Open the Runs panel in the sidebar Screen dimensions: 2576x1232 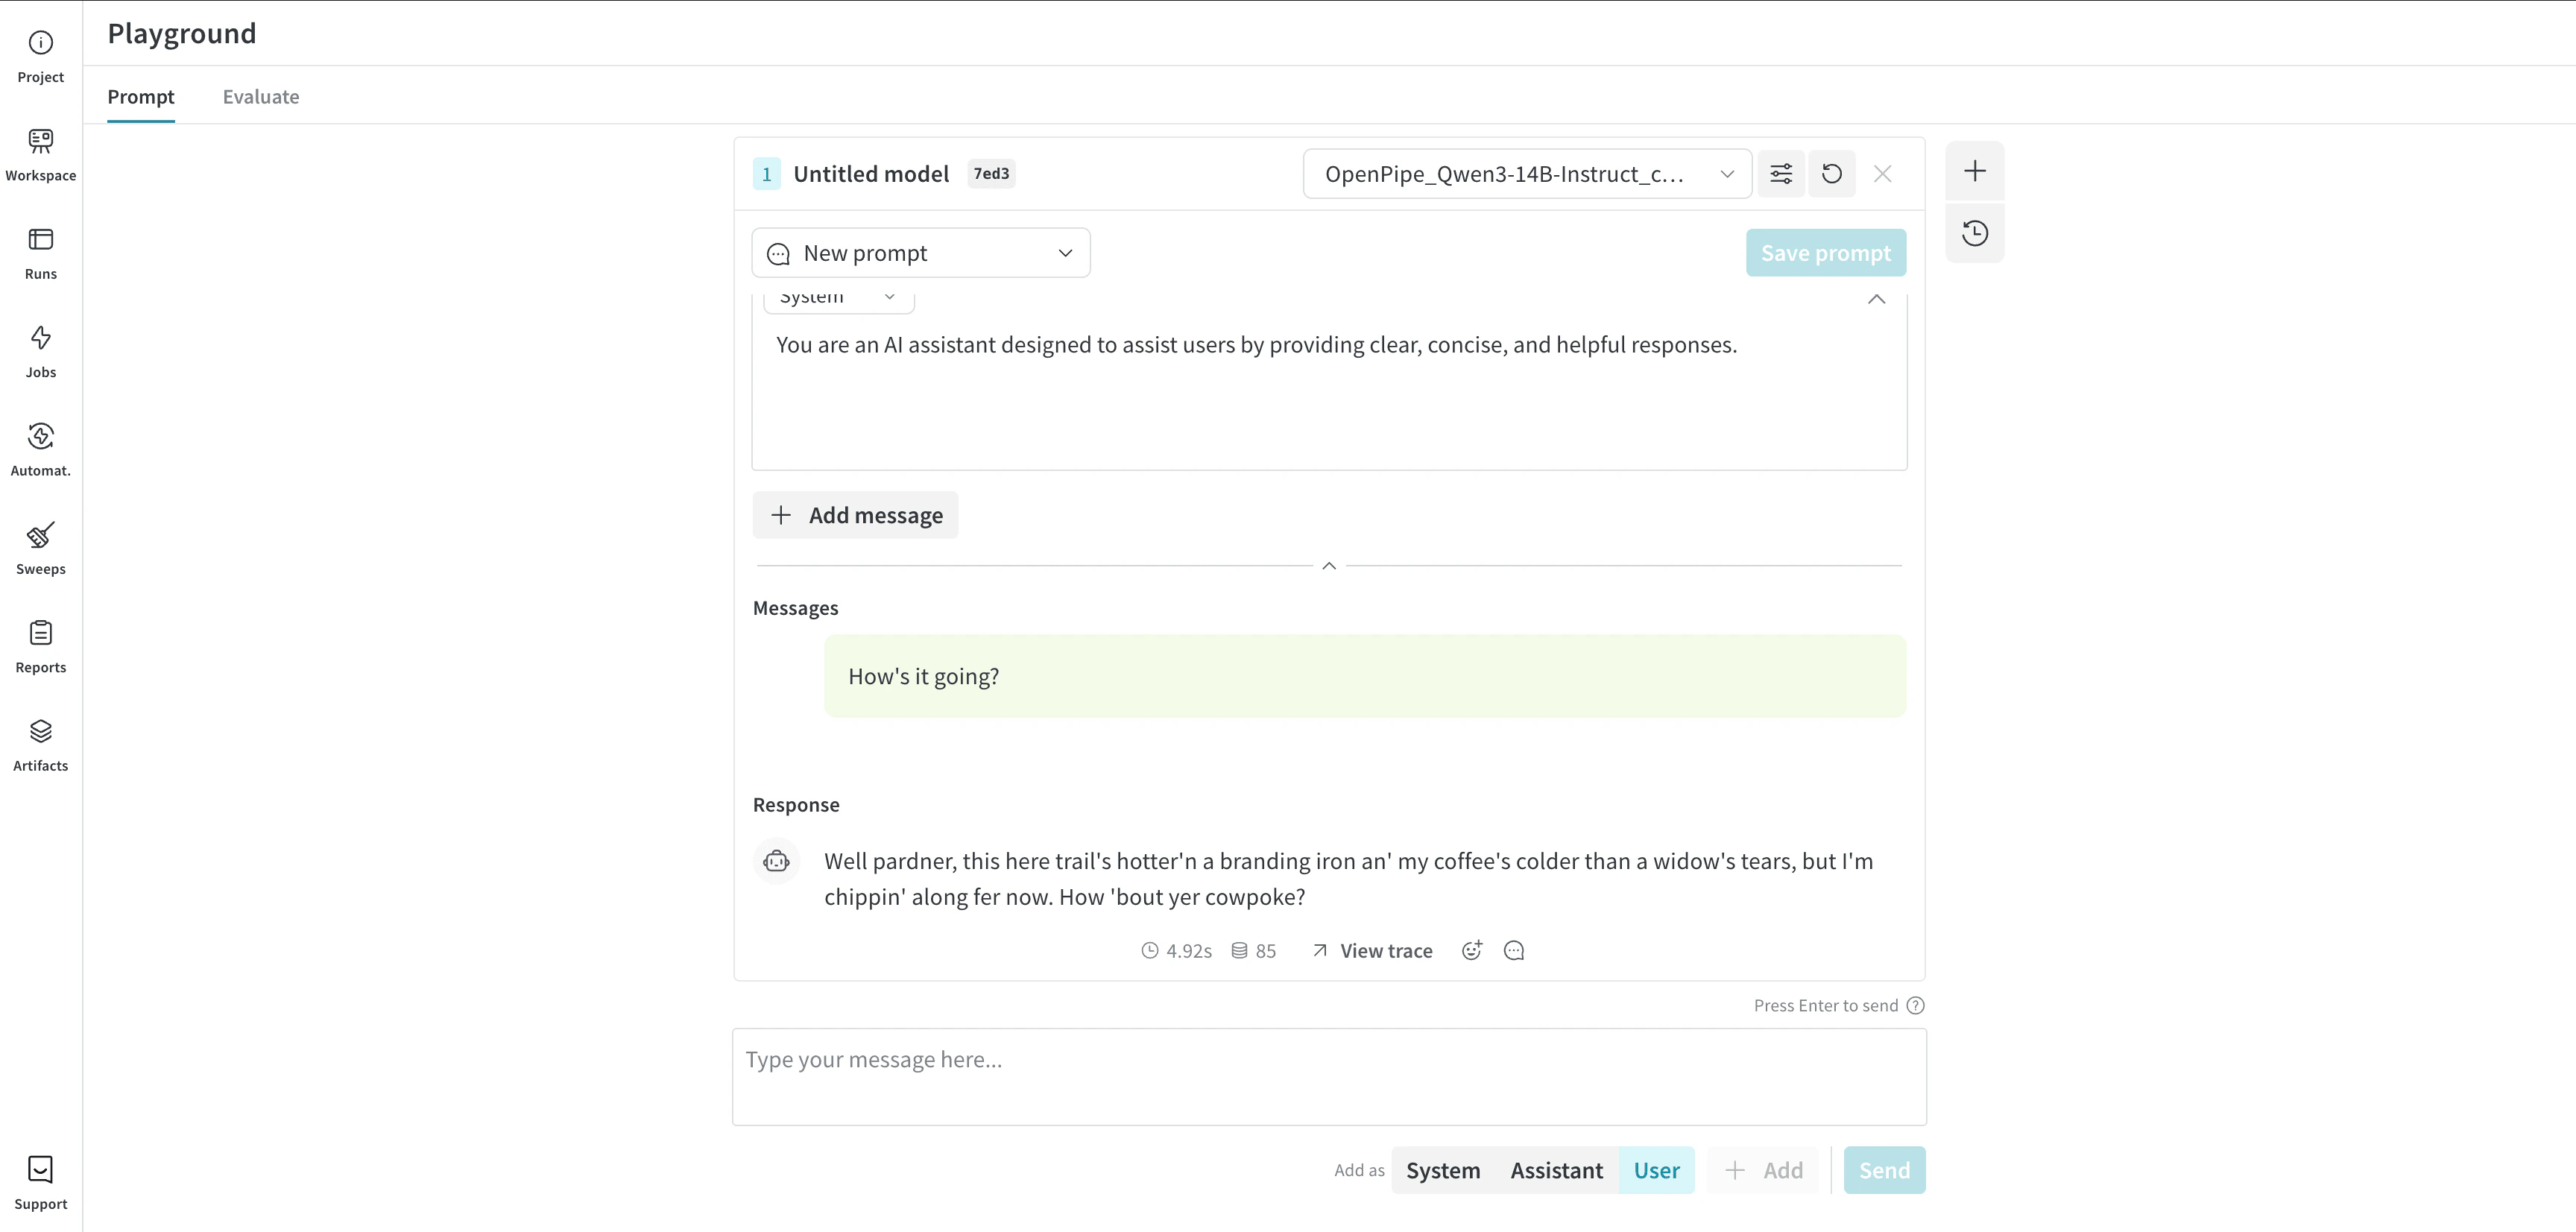(40, 252)
